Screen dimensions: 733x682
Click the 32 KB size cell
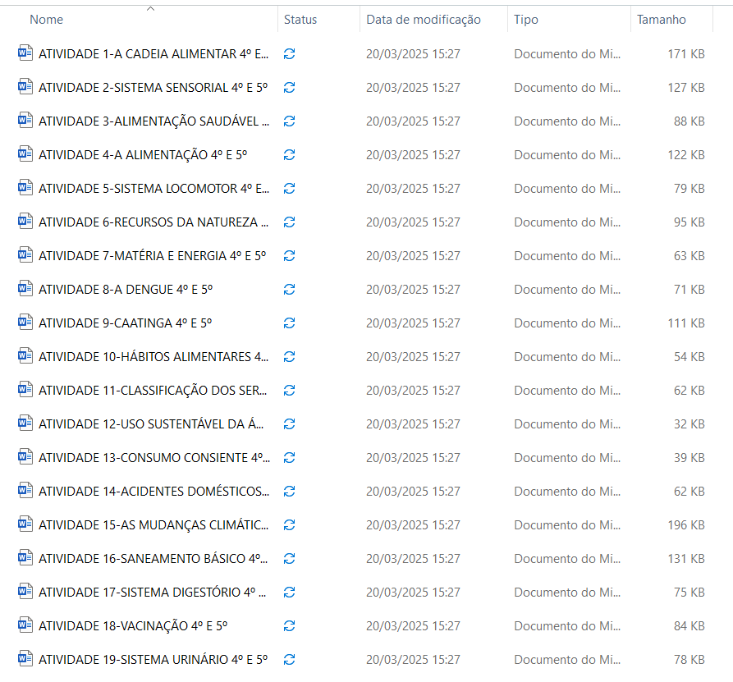[x=689, y=424]
